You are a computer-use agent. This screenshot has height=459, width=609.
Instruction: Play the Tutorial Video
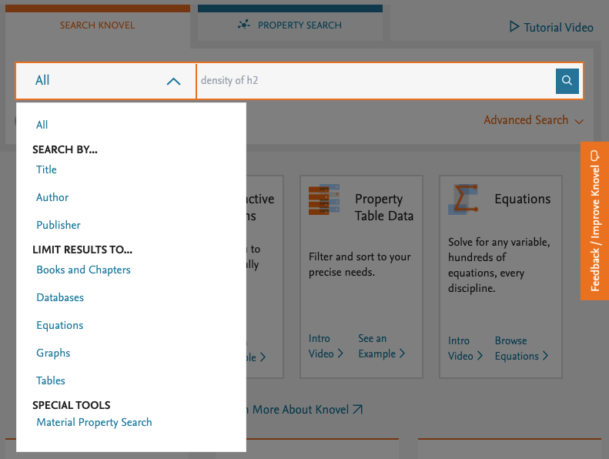(551, 27)
